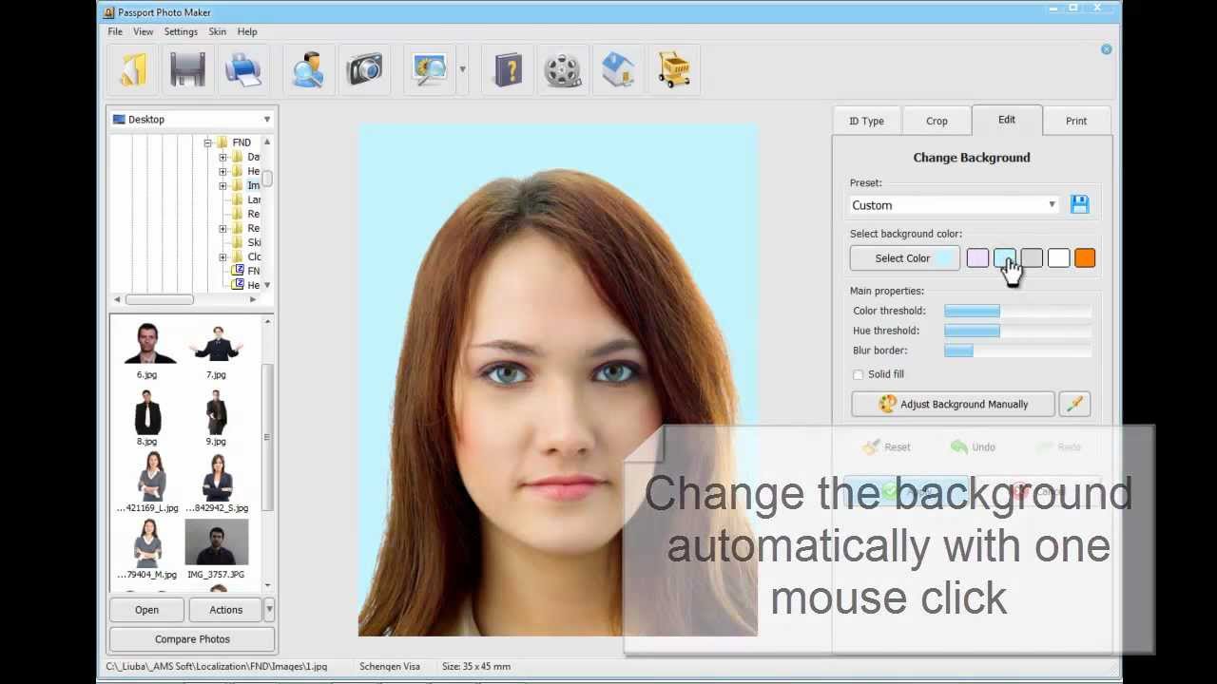Switch to the Crop tab
The height and width of the screenshot is (684, 1217).
(x=937, y=121)
